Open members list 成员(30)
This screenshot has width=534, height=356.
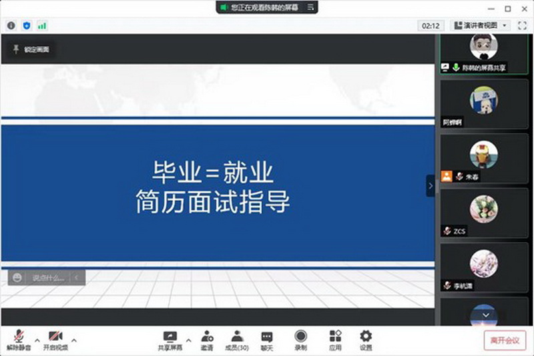pos(236,339)
